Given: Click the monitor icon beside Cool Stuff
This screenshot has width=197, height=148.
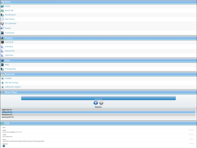Looking at the screenshot, I should [2, 42].
